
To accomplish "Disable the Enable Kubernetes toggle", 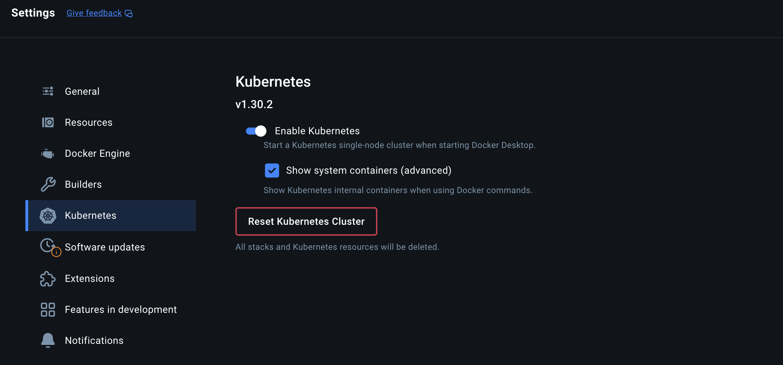I will click(x=256, y=131).
